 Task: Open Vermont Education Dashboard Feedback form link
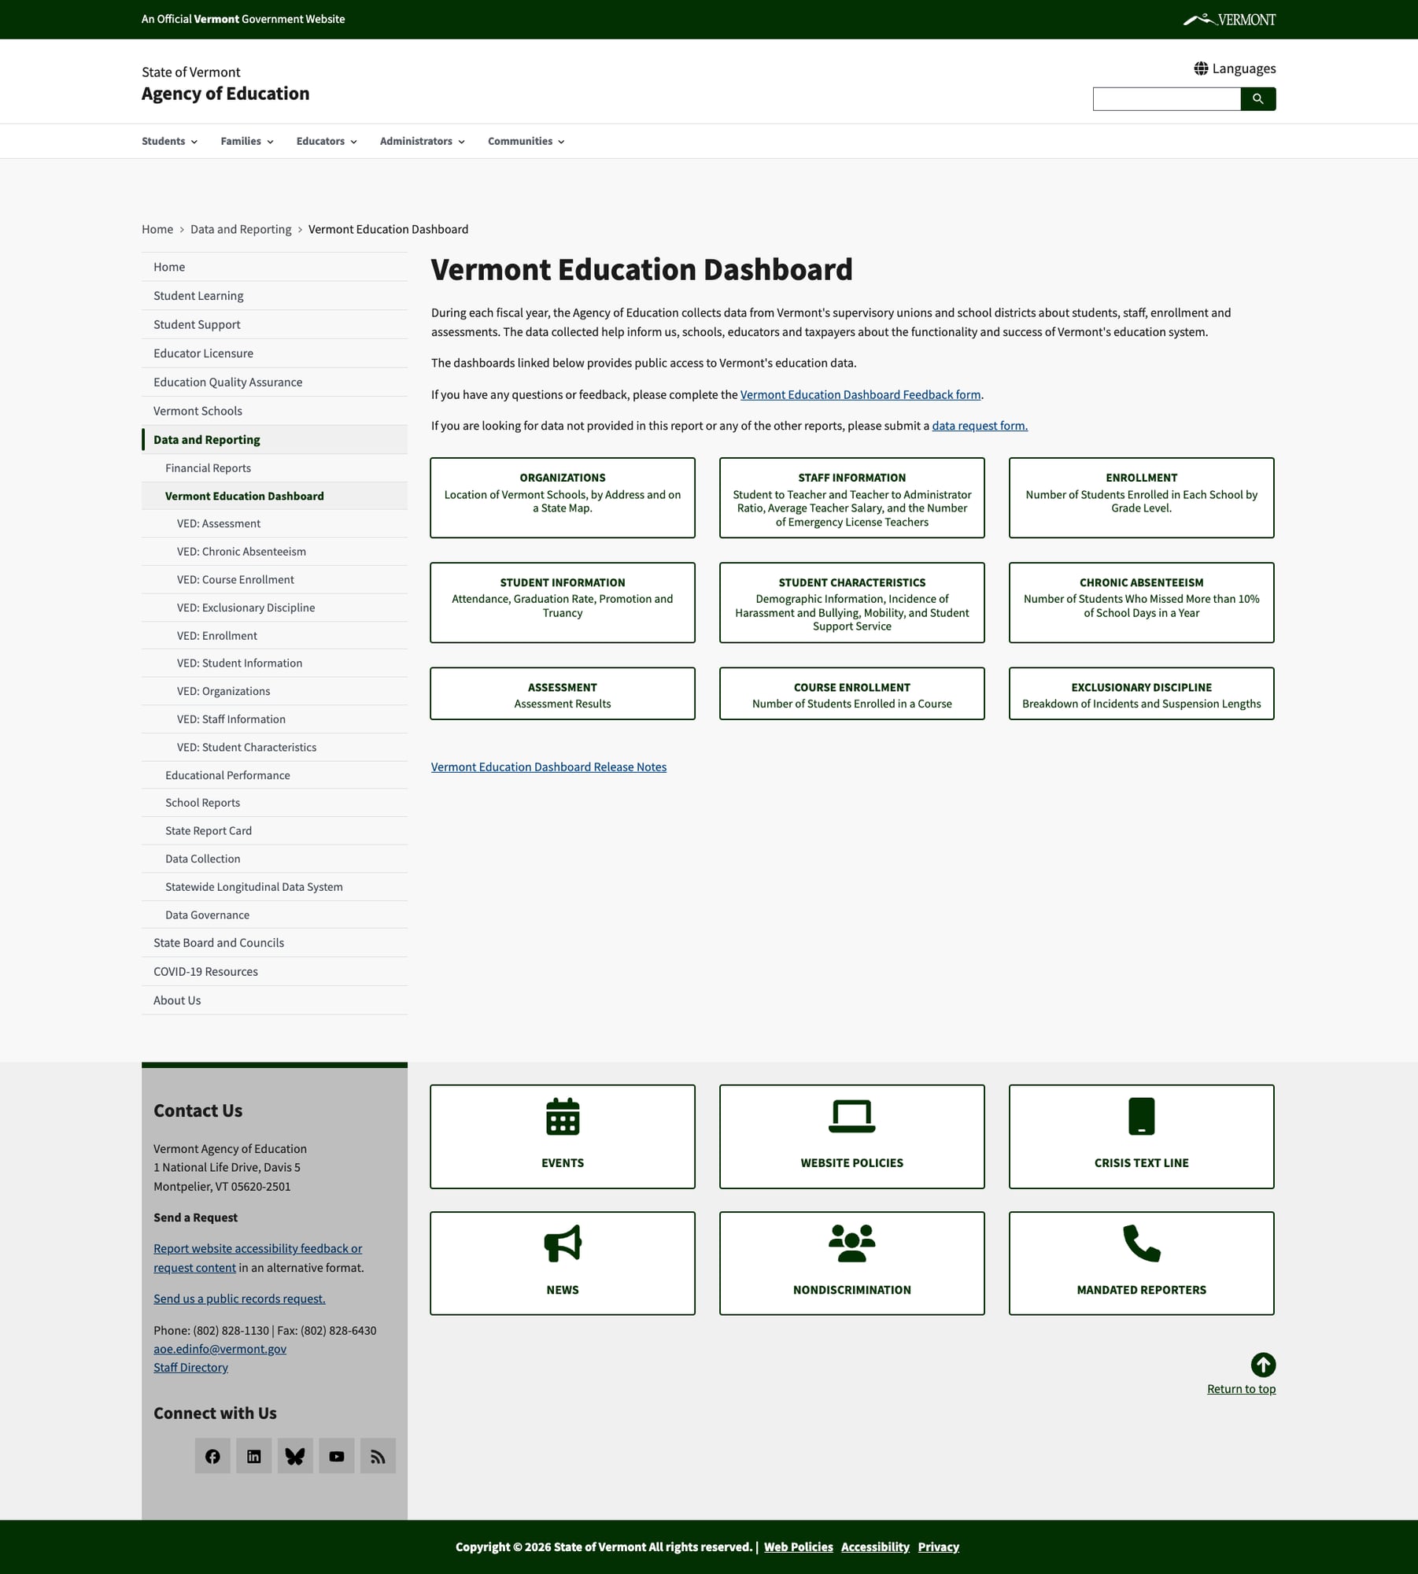pos(860,394)
